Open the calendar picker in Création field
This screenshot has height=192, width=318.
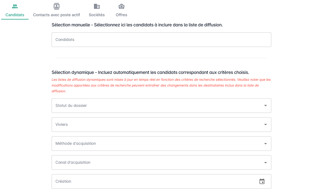tap(262, 181)
